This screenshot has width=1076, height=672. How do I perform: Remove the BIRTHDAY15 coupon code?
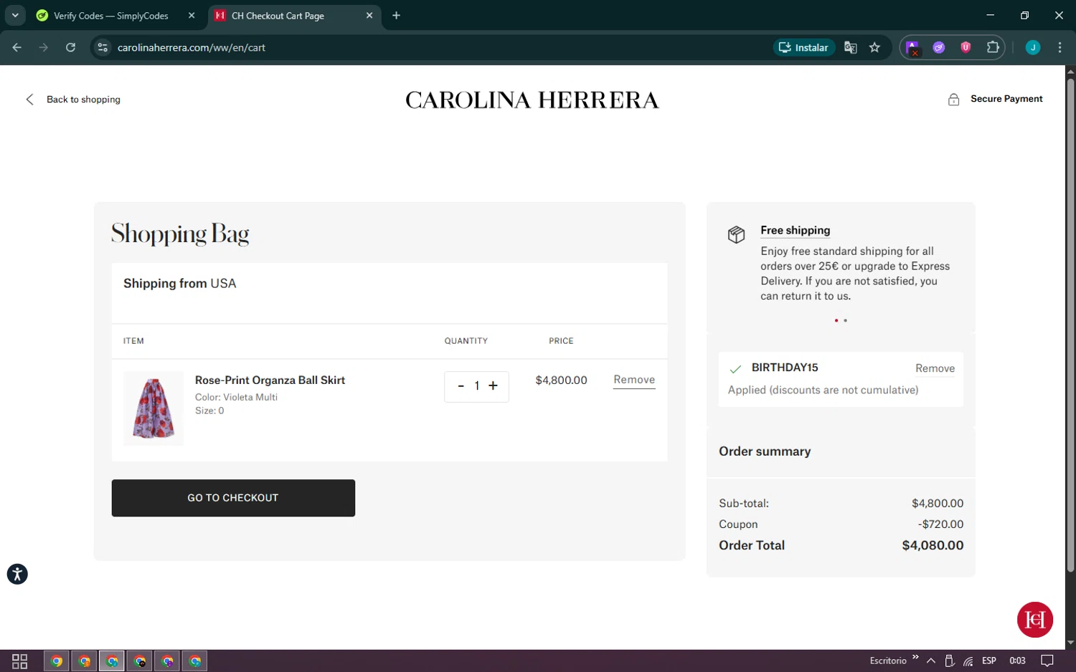[935, 368]
